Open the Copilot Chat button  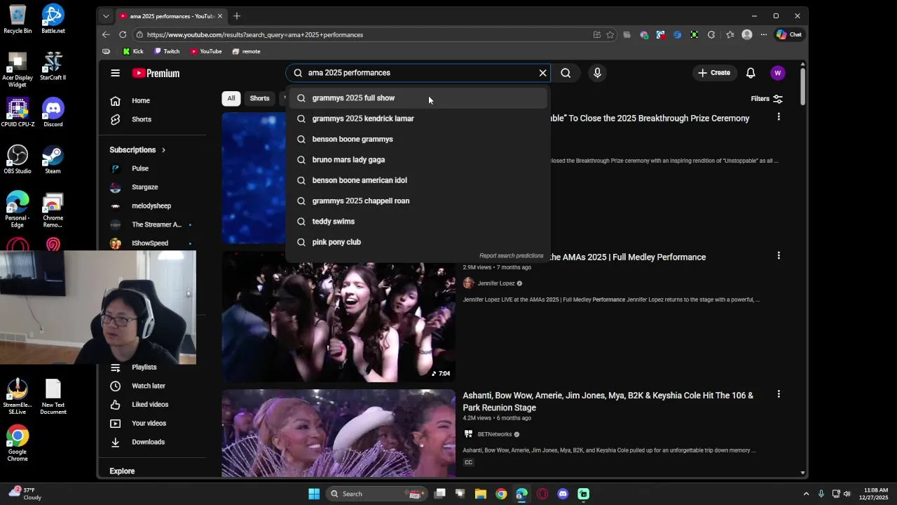[789, 34]
